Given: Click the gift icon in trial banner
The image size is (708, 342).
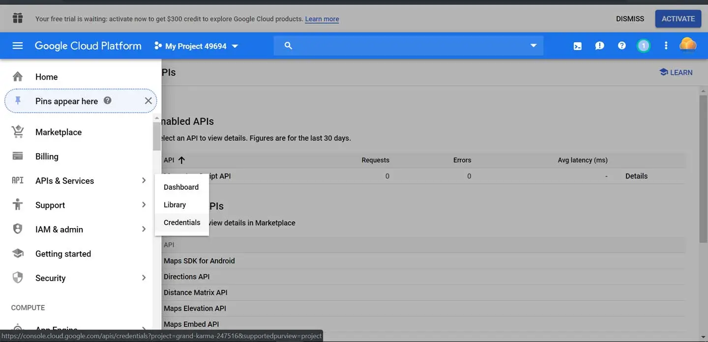Looking at the screenshot, I should (x=18, y=19).
